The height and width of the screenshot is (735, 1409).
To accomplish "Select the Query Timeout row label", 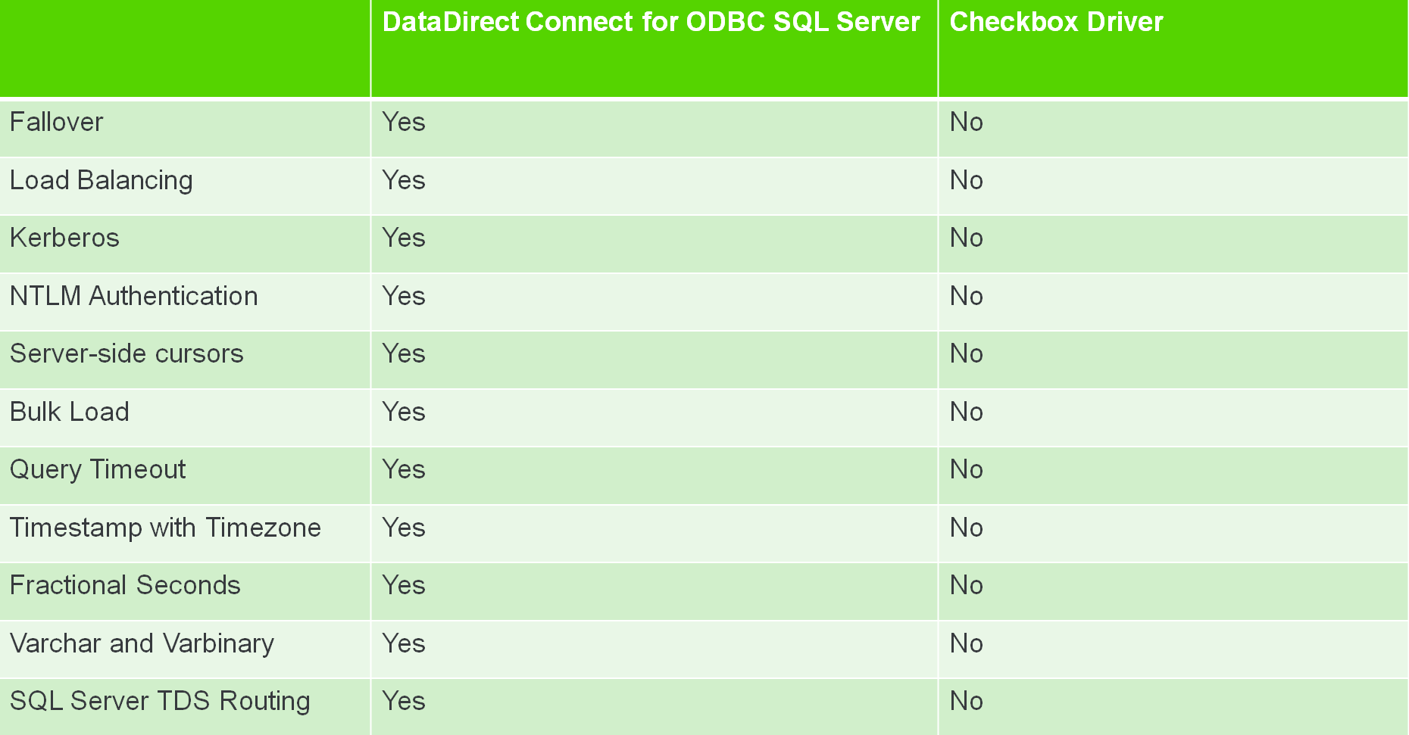I will tap(97, 470).
